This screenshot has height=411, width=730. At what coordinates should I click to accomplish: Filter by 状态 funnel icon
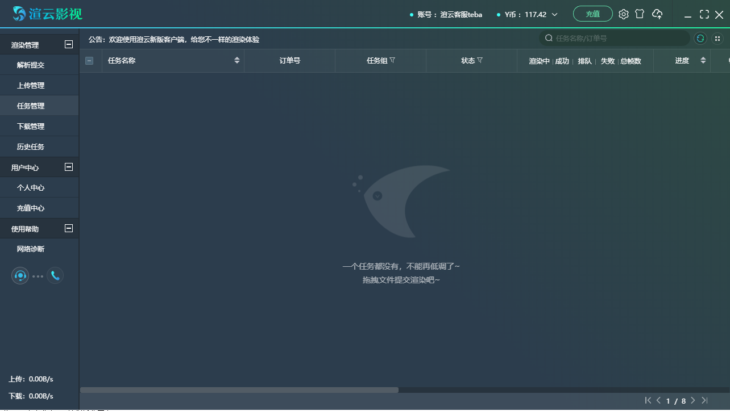pyautogui.click(x=480, y=60)
